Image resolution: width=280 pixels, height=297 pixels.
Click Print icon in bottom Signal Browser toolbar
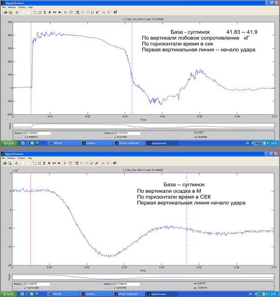point(5,163)
